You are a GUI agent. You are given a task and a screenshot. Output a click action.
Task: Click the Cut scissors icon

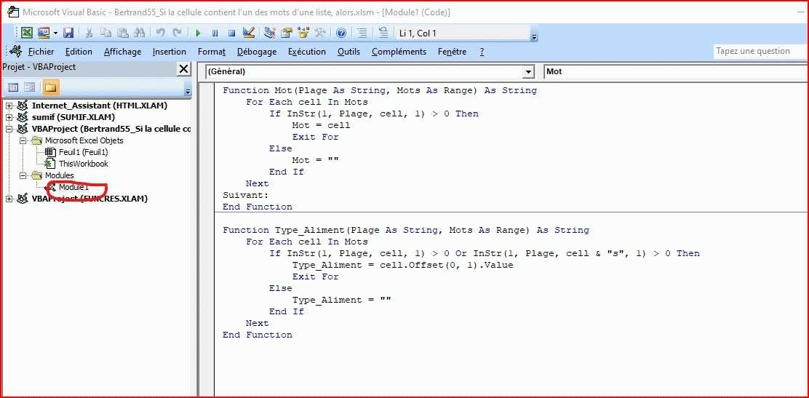point(89,33)
